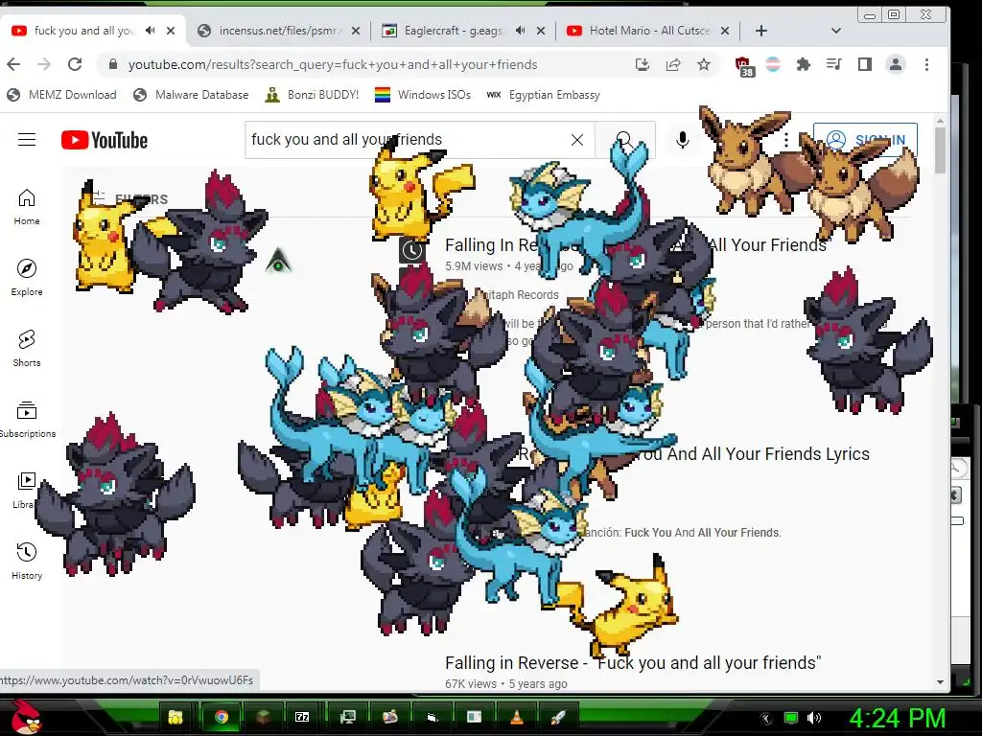Screen dimensions: 982x736
Task: Open Windows ISOs bookmark
Action: [422, 95]
